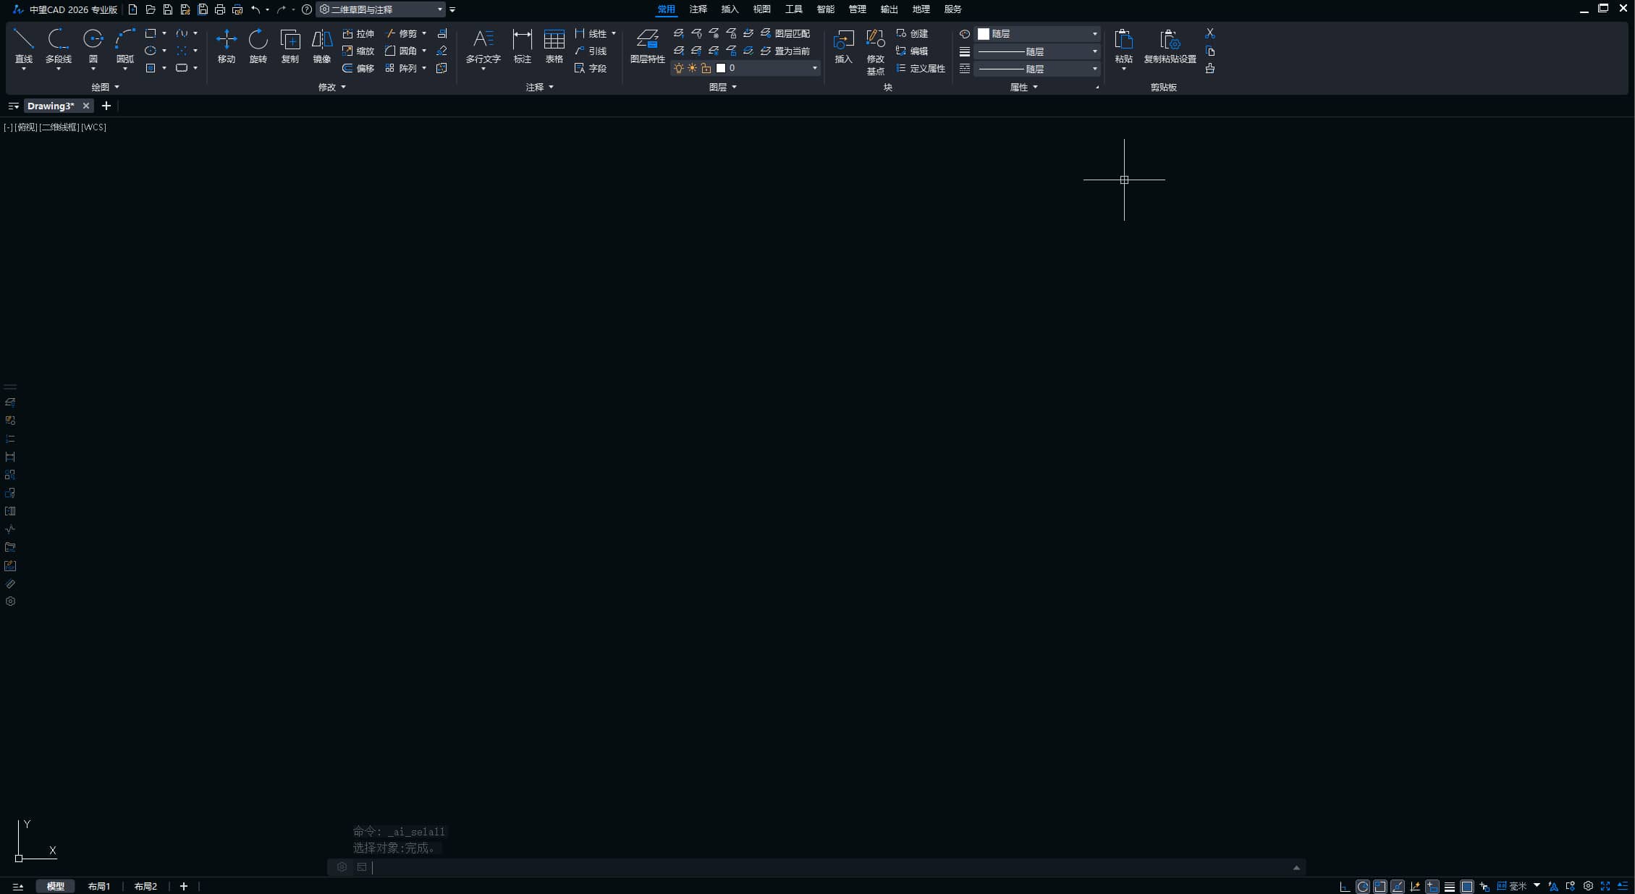The height and width of the screenshot is (894, 1635).
Task: Click the 拉伸 (Stretch) button
Action: coord(358,33)
